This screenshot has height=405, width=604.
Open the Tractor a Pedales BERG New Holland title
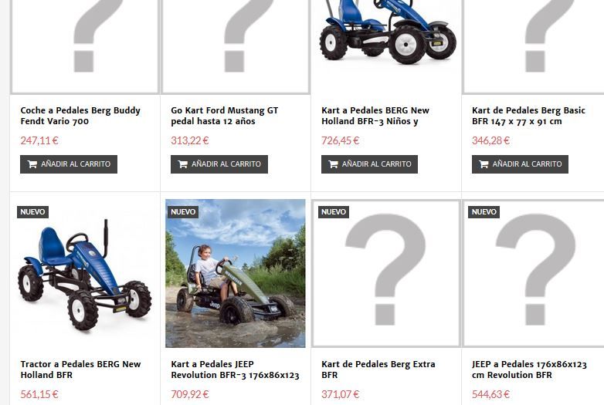click(80, 370)
